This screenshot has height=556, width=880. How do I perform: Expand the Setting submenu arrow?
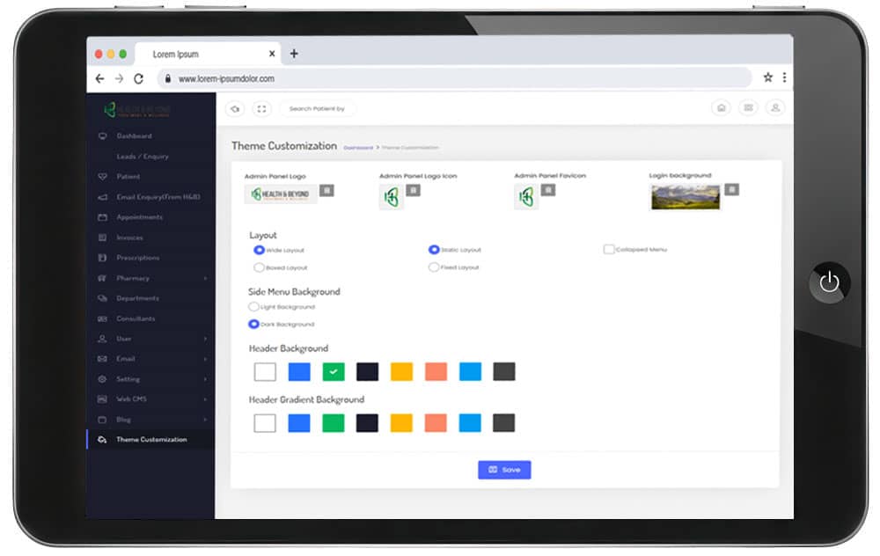205,379
